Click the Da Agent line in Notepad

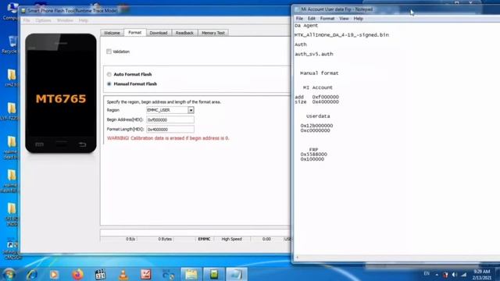306,26
